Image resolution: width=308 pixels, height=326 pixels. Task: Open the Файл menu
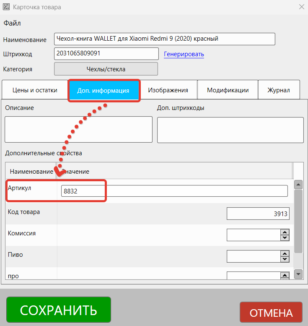coord(12,23)
